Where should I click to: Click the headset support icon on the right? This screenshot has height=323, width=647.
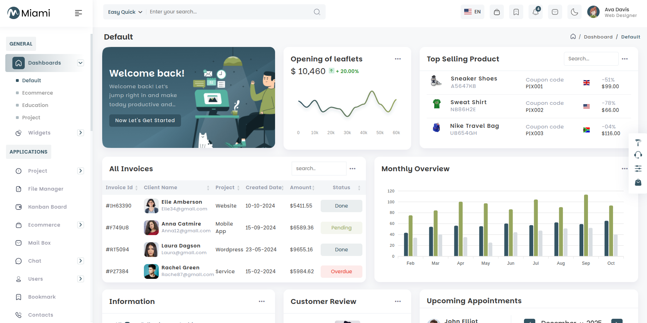click(x=638, y=155)
